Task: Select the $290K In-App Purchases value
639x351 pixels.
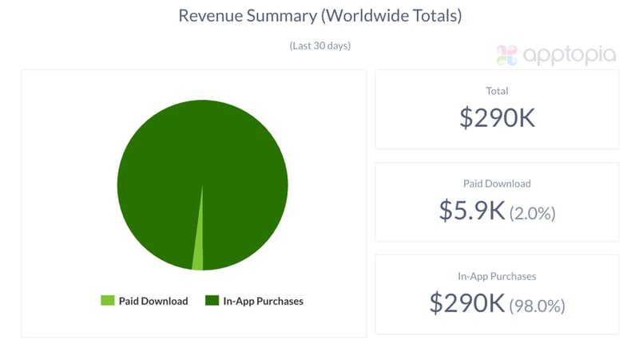Action: [467, 303]
